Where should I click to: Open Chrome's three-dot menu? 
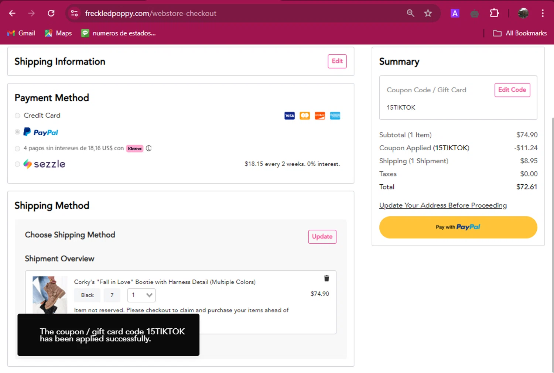(x=543, y=13)
